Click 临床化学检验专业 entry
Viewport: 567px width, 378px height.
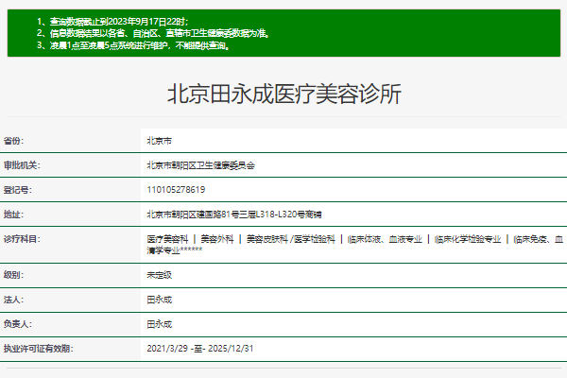pyautogui.click(x=468, y=239)
